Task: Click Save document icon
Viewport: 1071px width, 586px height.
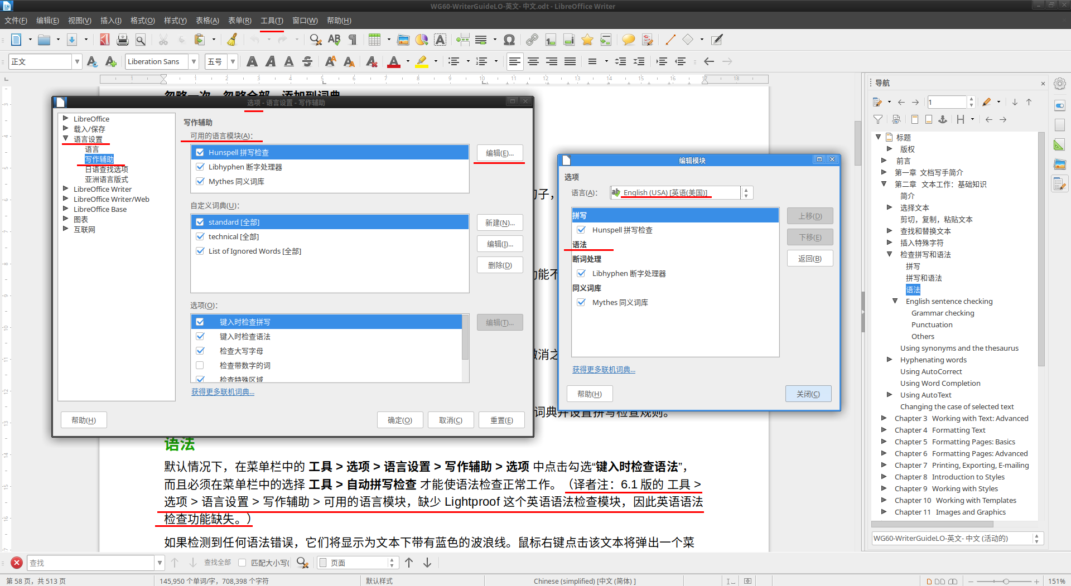Action: point(72,40)
